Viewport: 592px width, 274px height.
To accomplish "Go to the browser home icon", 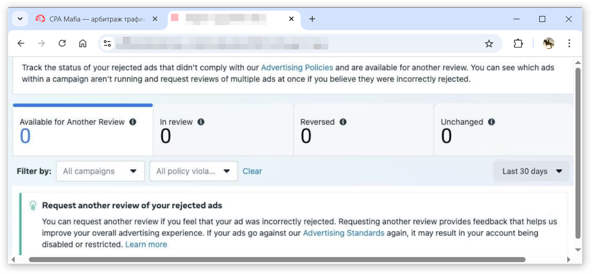I will (83, 43).
